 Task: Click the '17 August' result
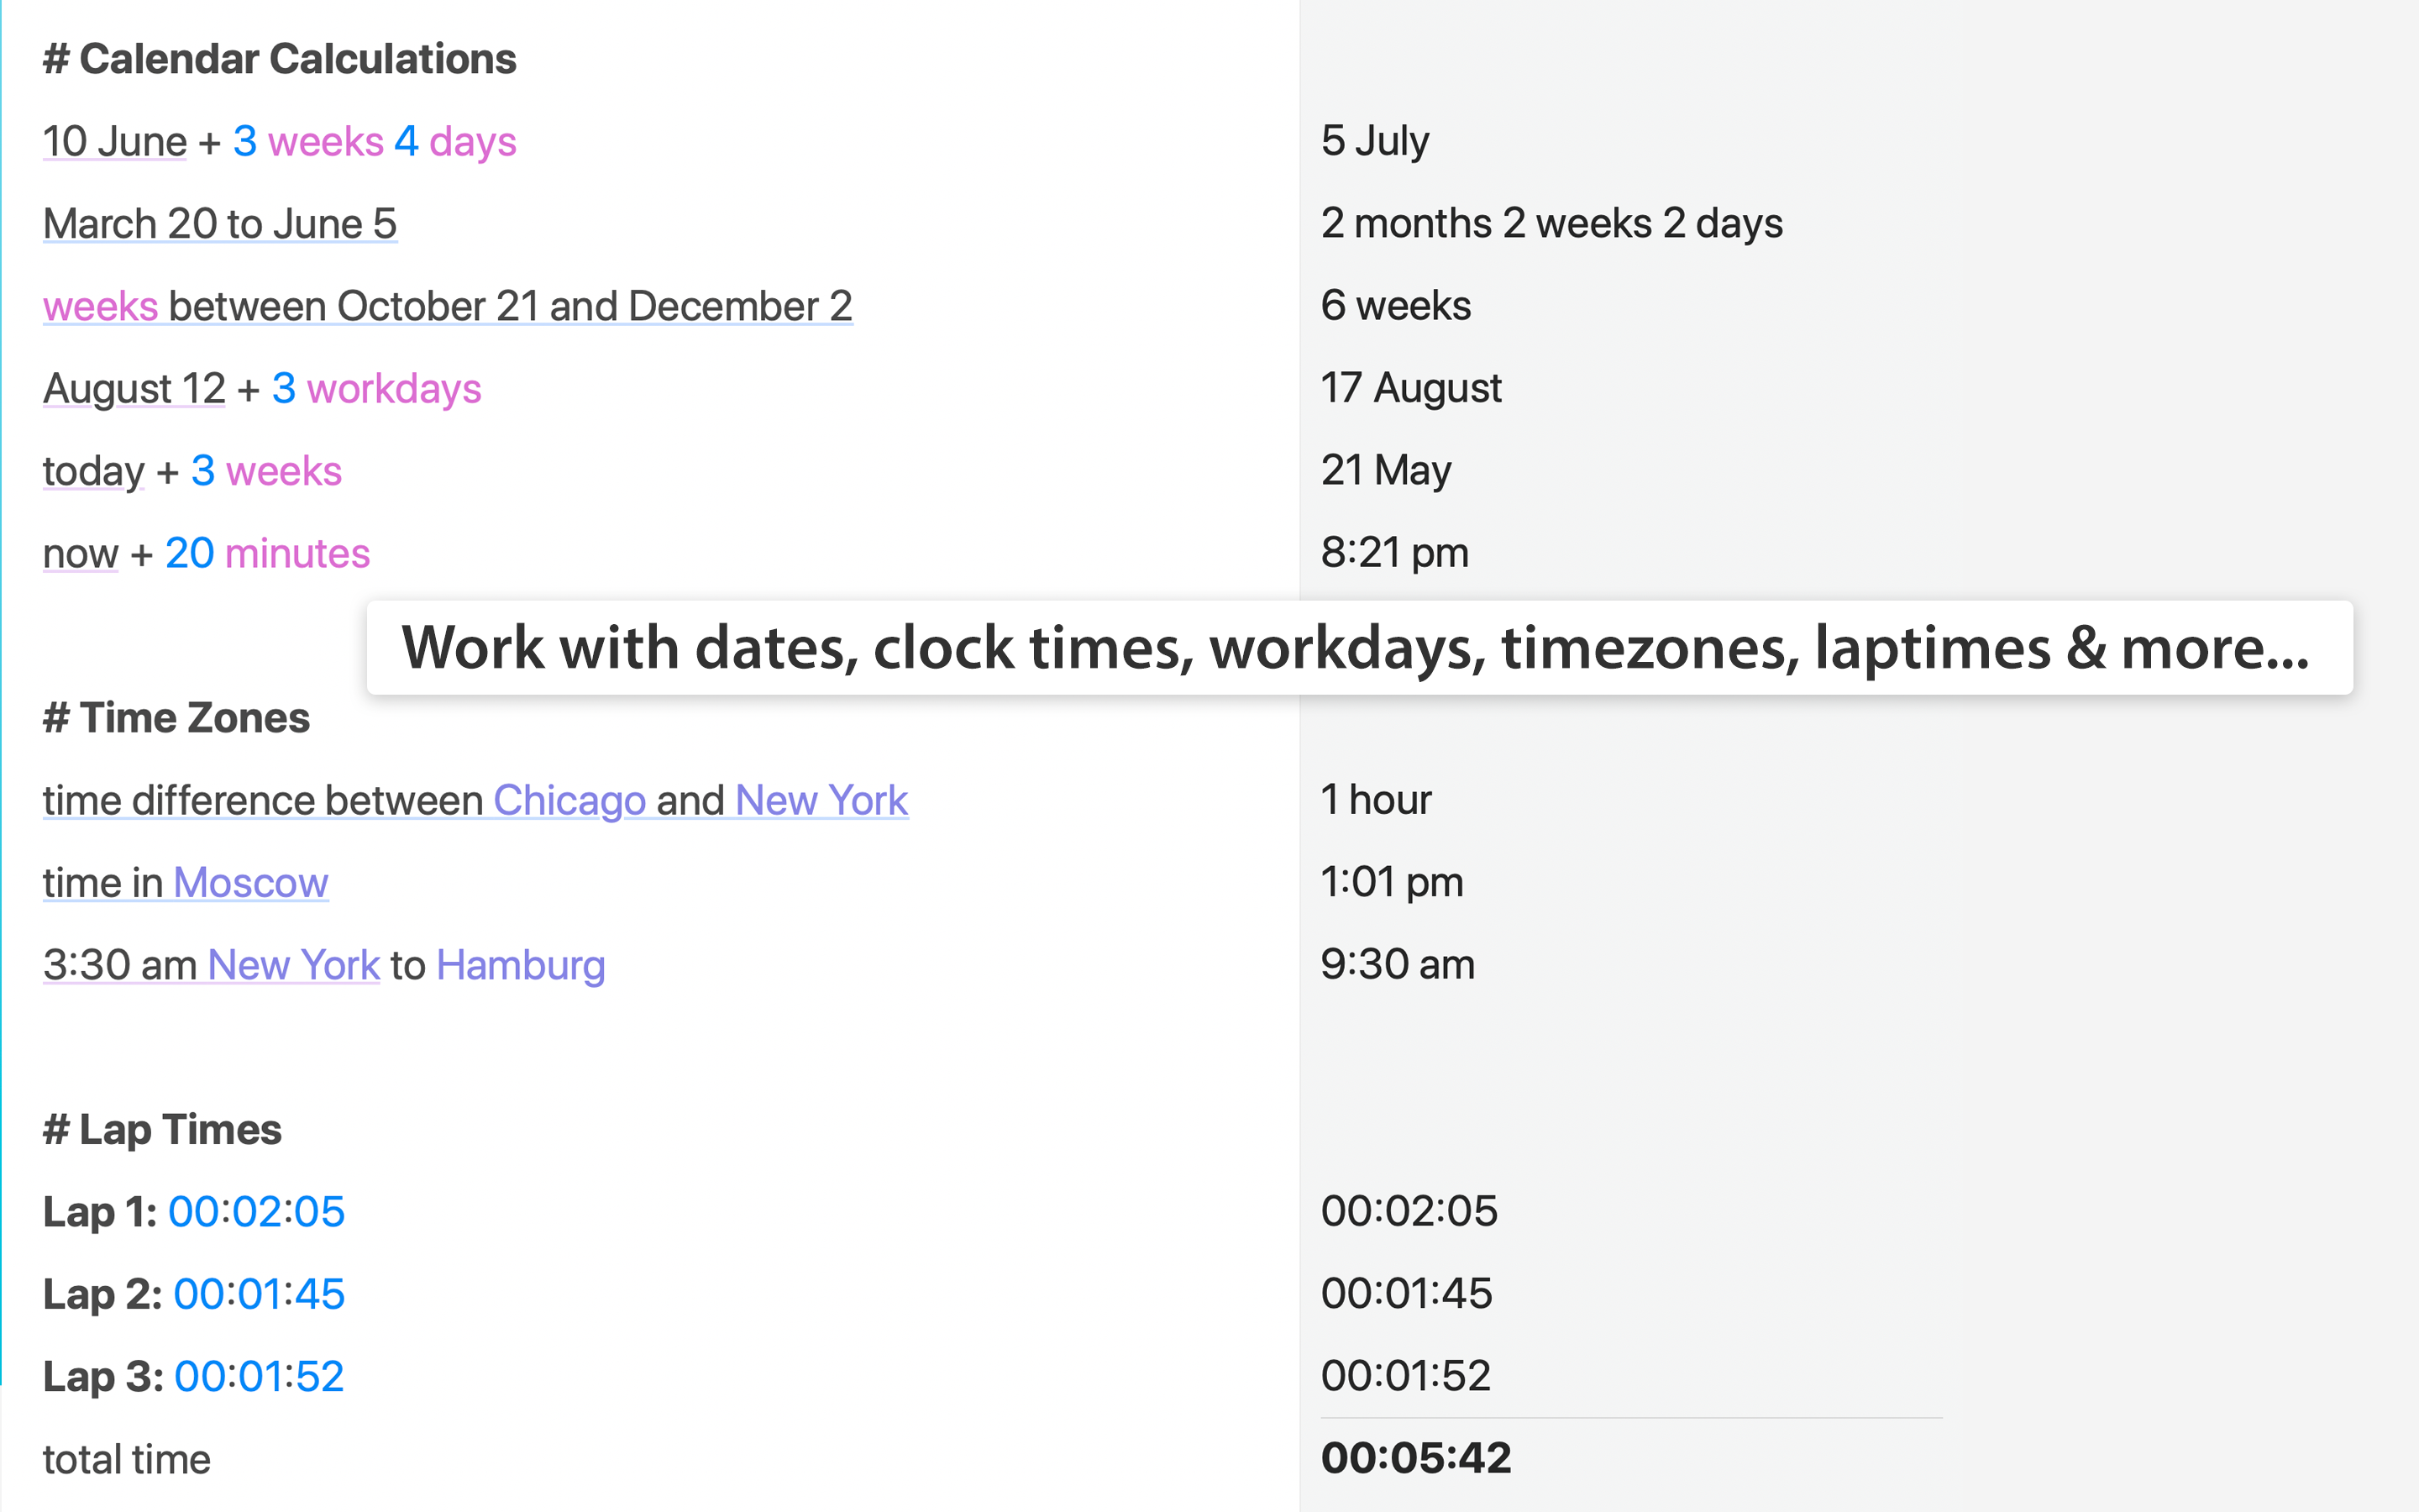[1410, 388]
